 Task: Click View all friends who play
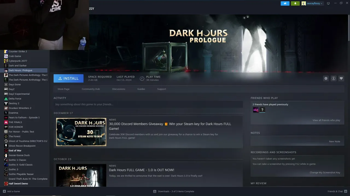click(326, 120)
